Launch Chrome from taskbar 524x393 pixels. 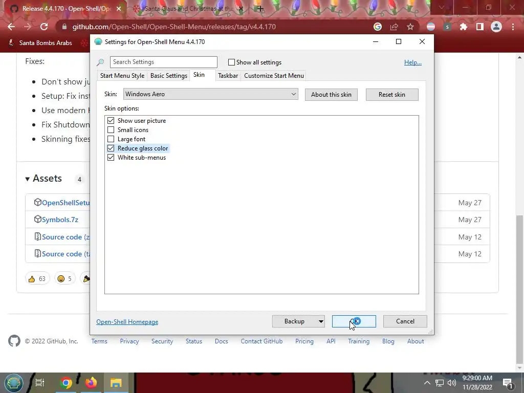[66, 383]
